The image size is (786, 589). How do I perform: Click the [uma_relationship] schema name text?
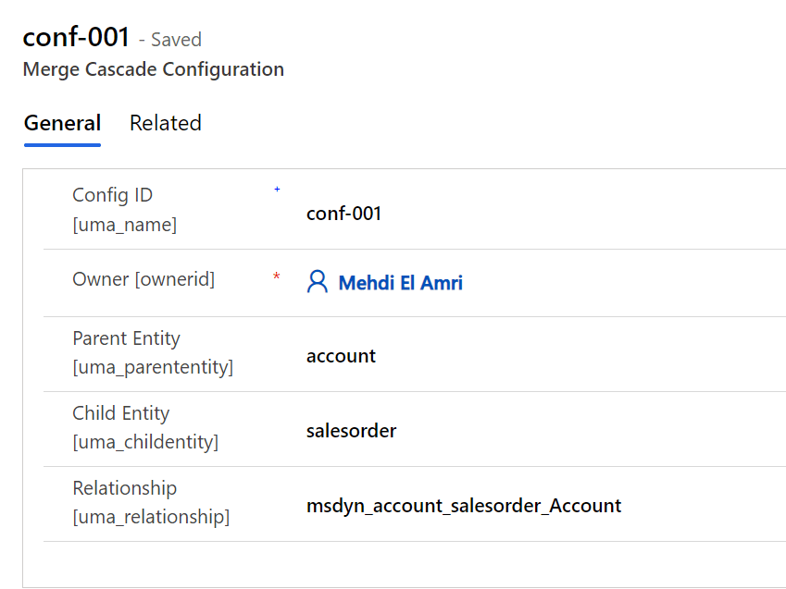[151, 517]
